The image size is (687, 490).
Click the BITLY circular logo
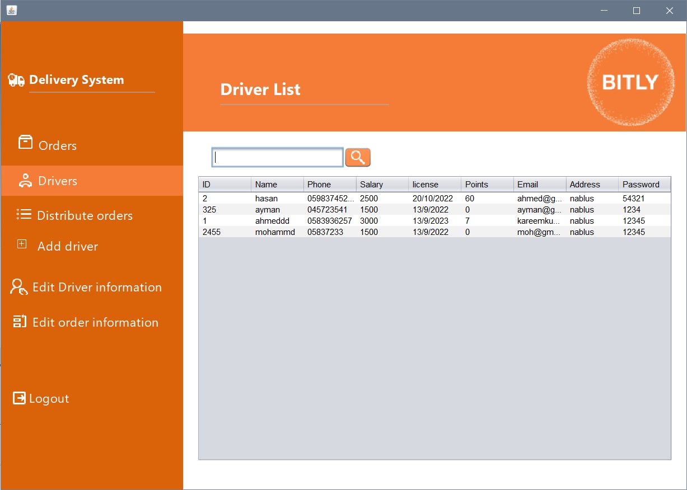pyautogui.click(x=630, y=82)
